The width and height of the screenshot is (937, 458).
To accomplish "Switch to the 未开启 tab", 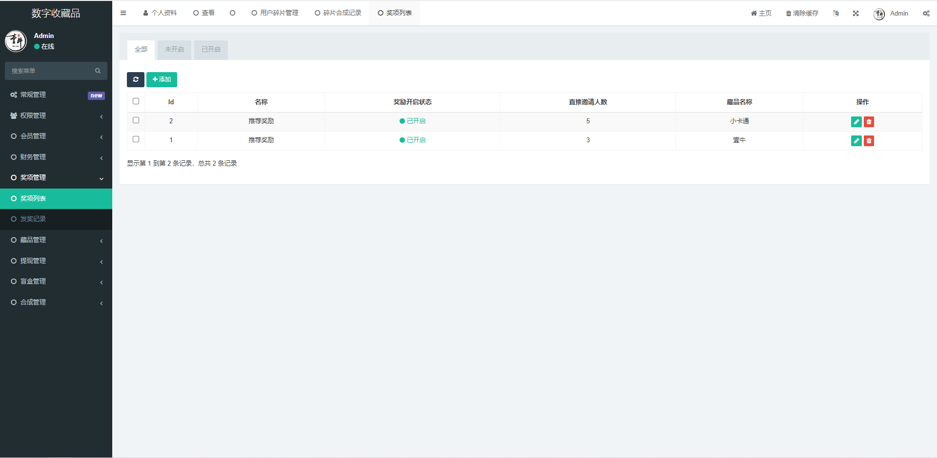I will tap(174, 49).
